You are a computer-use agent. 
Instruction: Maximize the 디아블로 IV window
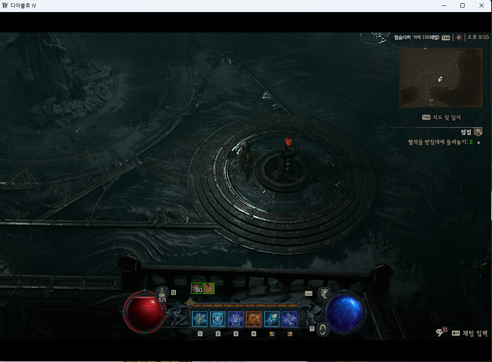462,5
